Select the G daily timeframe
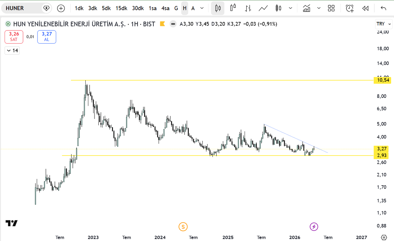394x241 pixels. coord(176,8)
